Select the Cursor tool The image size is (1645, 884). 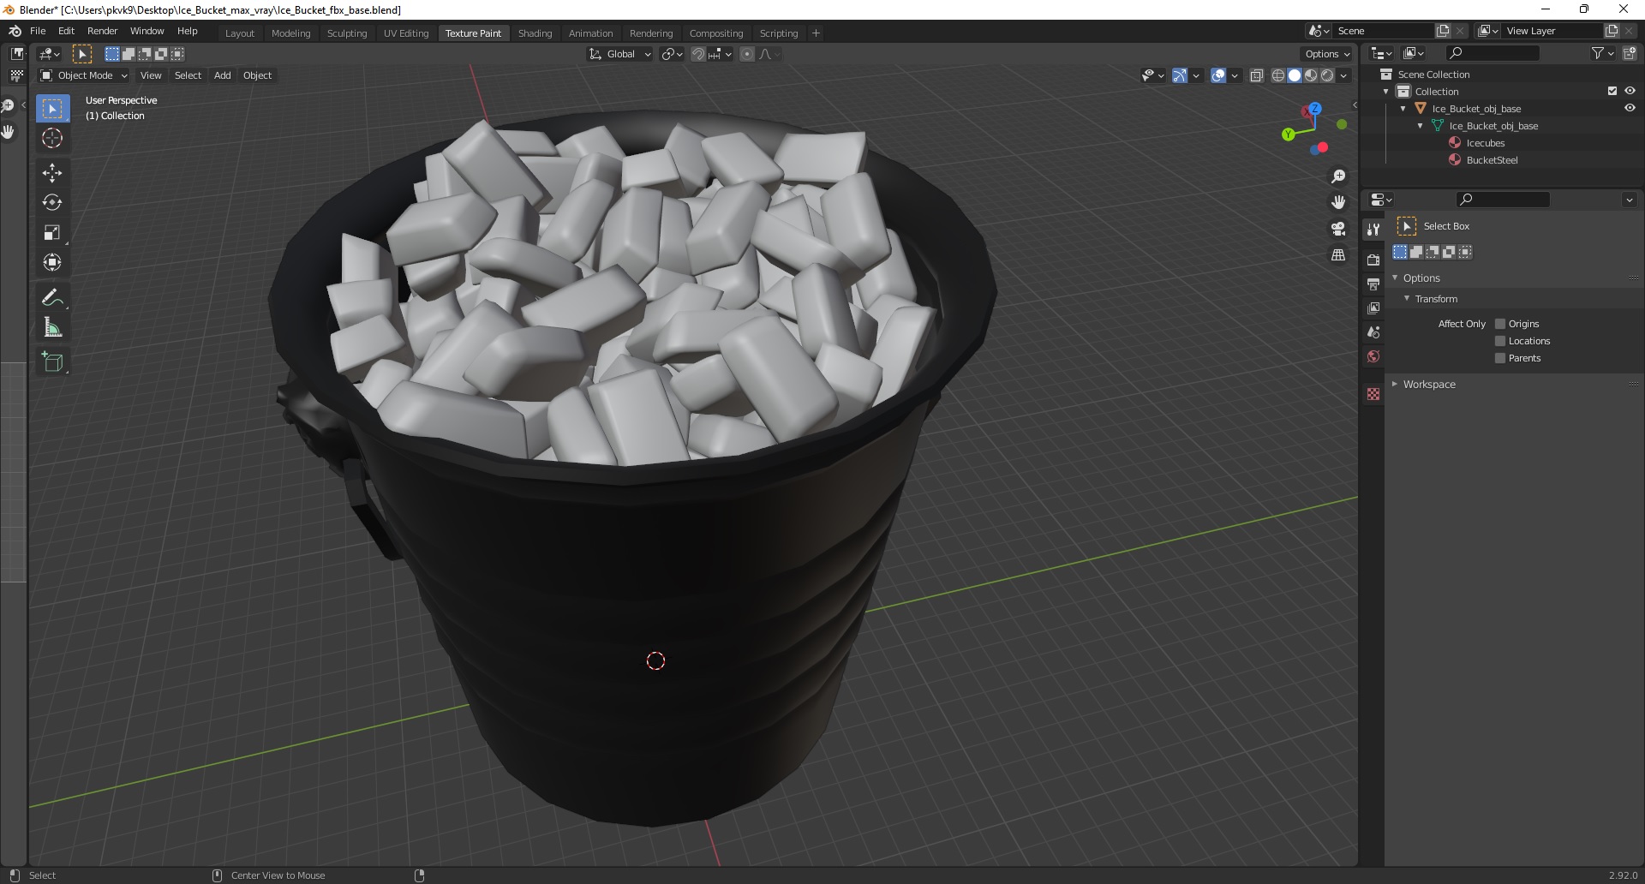coord(52,138)
